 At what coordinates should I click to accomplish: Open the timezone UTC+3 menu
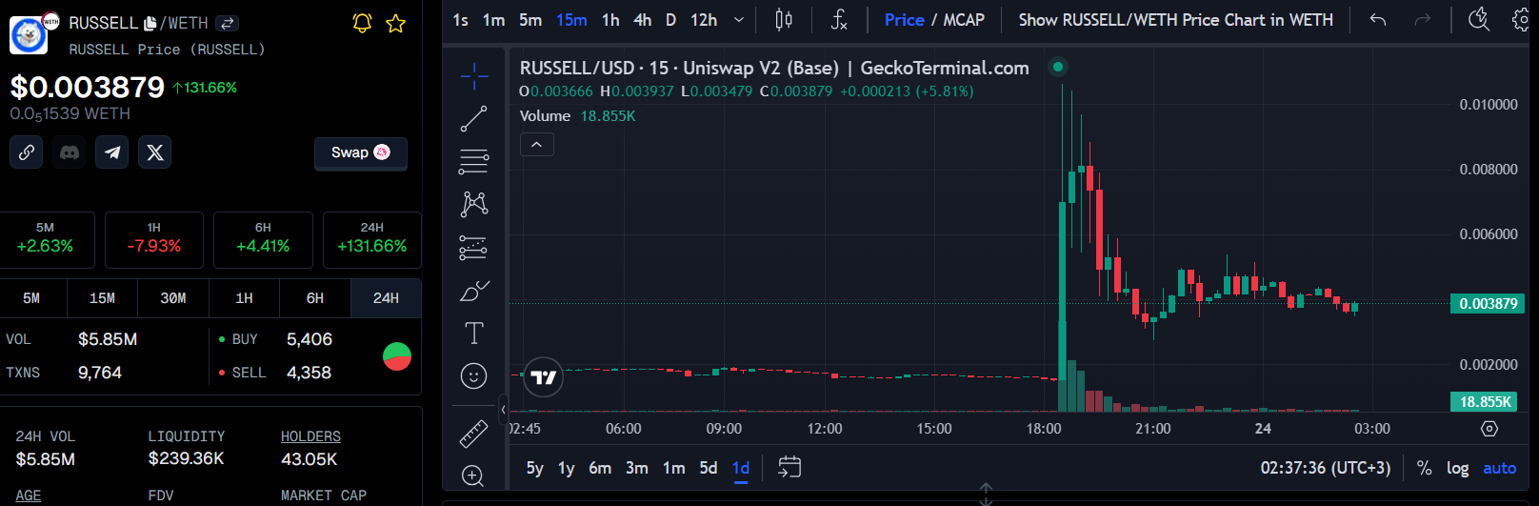tap(1326, 468)
